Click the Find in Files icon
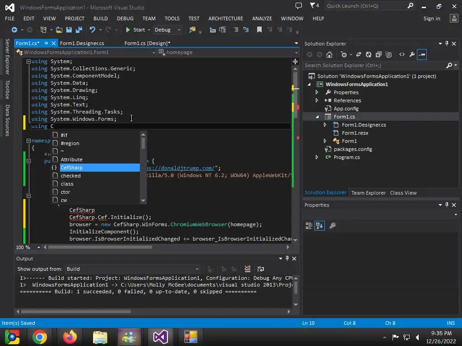462x346 pixels. point(192,30)
